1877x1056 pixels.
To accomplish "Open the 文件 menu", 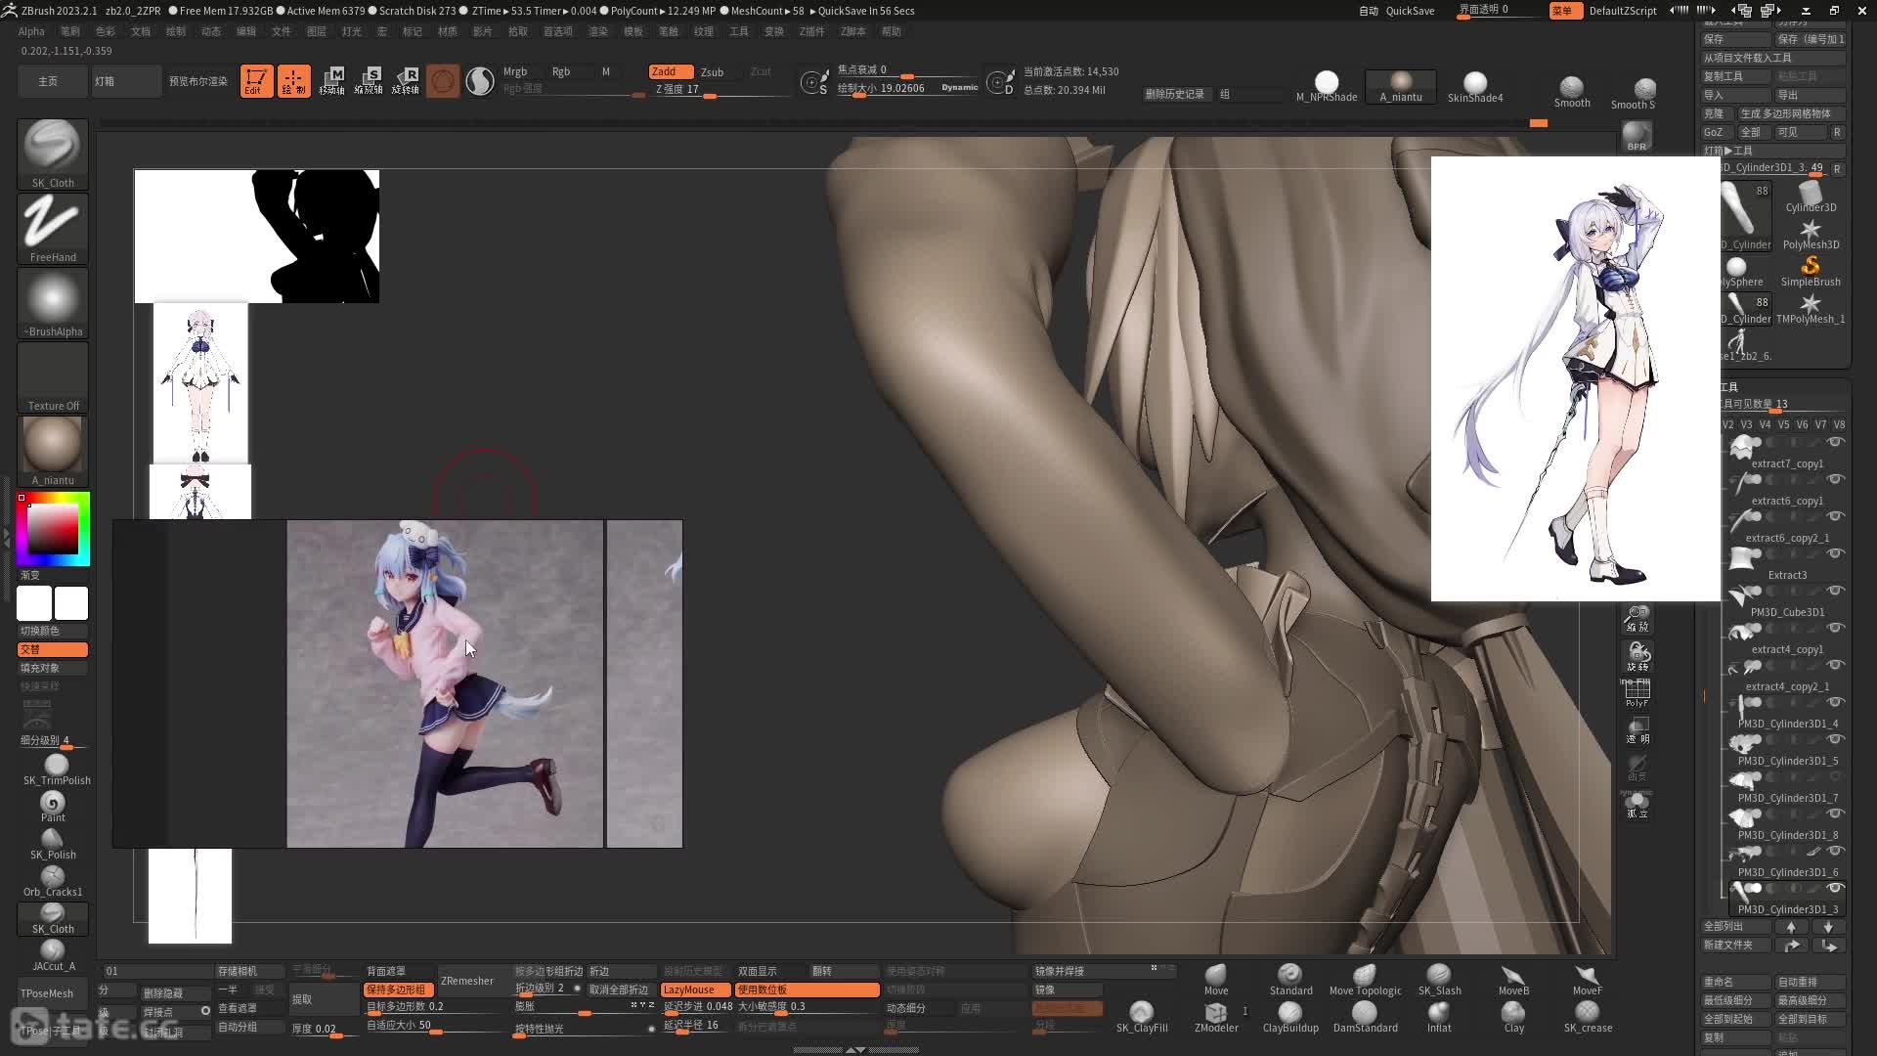I will (282, 31).
